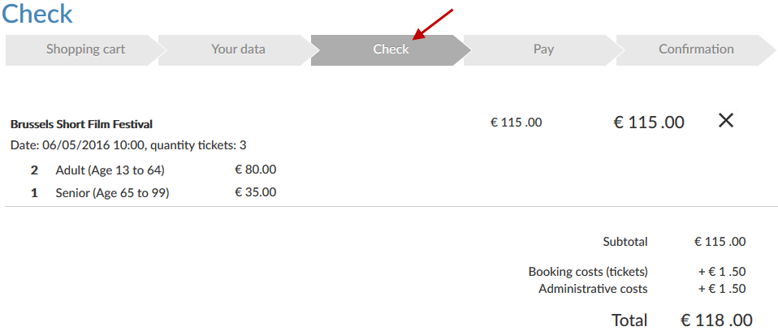Open the Confirmation step
The image size is (778, 331).
(696, 49)
